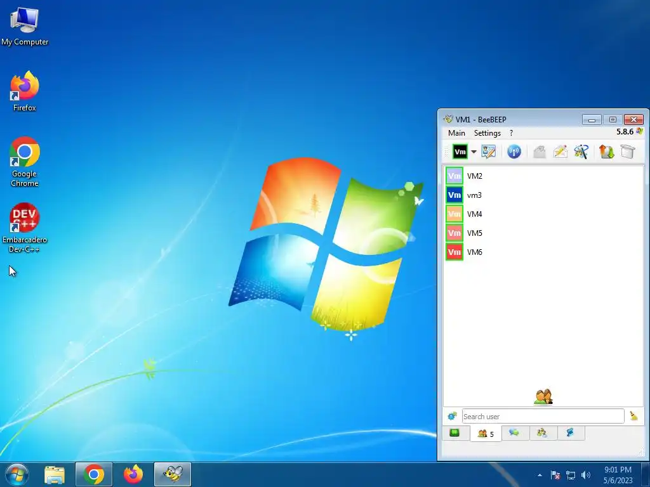Select user vm3 in the list
This screenshot has height=487, width=650.
click(543, 195)
